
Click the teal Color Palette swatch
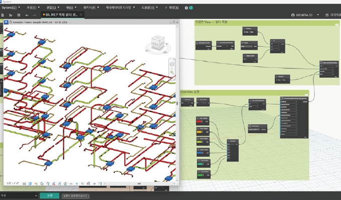pos(200,164)
